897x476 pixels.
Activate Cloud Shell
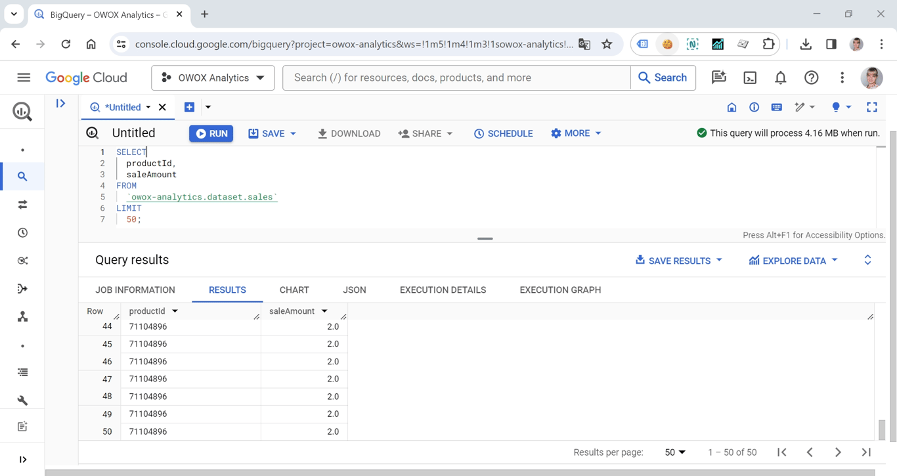tap(750, 77)
